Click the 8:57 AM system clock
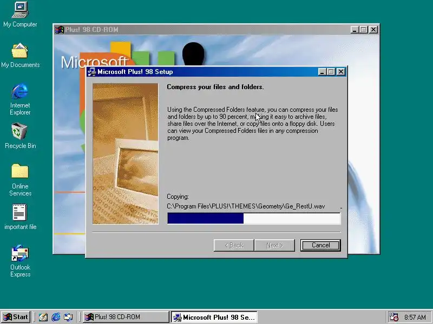The height and width of the screenshot is (324, 433). click(x=415, y=317)
